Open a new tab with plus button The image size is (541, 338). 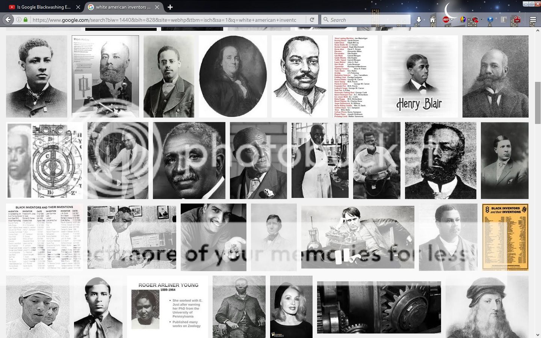pos(170,7)
